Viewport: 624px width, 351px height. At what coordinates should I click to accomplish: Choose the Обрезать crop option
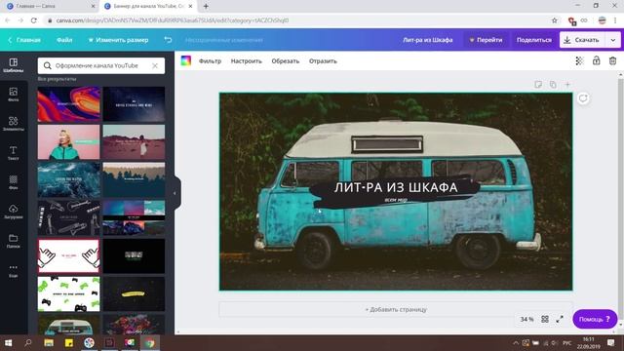pyautogui.click(x=286, y=60)
